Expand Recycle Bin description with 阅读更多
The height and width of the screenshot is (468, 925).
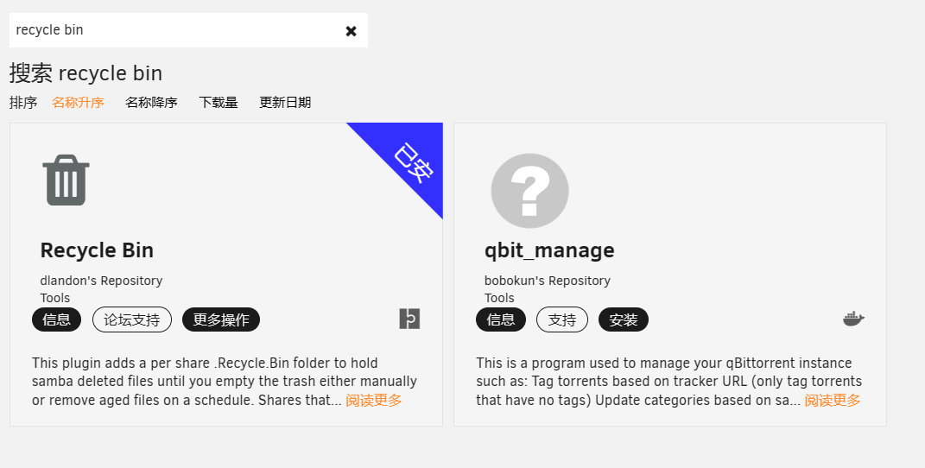[x=374, y=401]
